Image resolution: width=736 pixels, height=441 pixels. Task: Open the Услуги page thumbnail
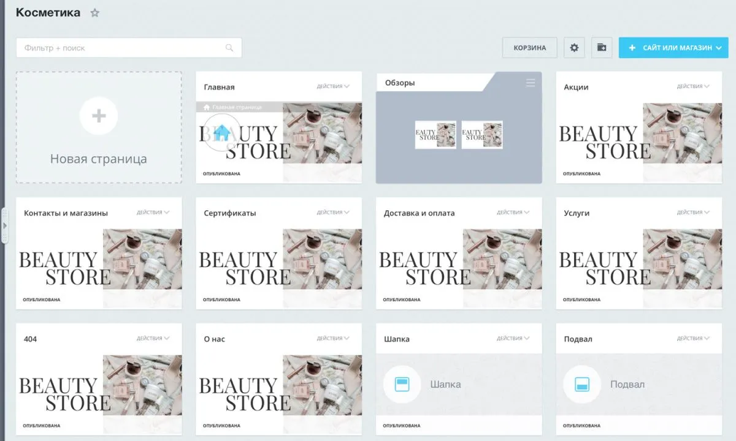click(638, 260)
